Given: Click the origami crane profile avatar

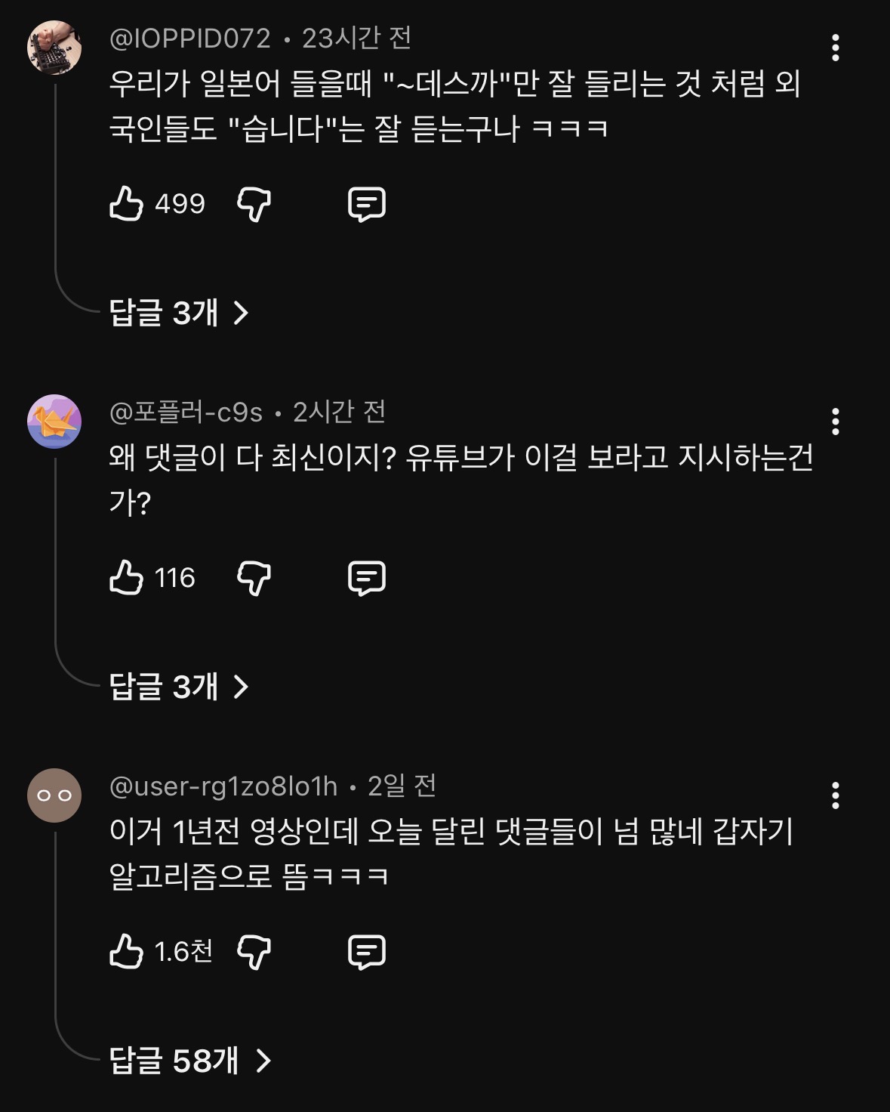Looking at the screenshot, I should click(54, 422).
